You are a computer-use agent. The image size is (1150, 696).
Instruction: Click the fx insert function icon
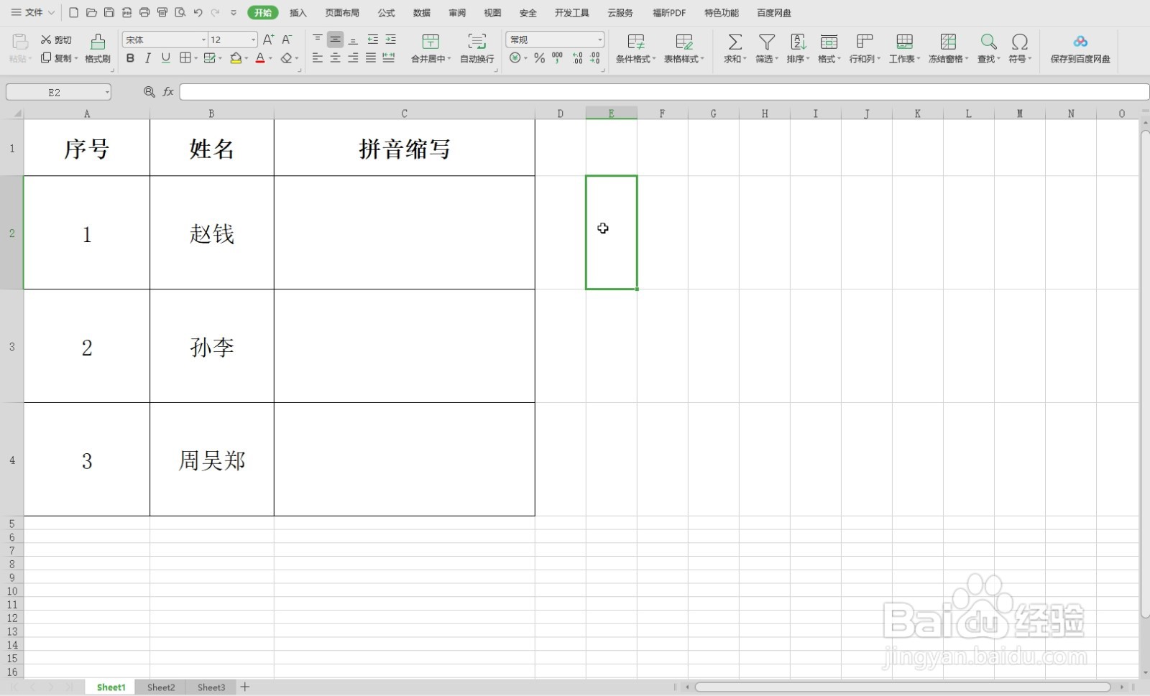point(168,92)
